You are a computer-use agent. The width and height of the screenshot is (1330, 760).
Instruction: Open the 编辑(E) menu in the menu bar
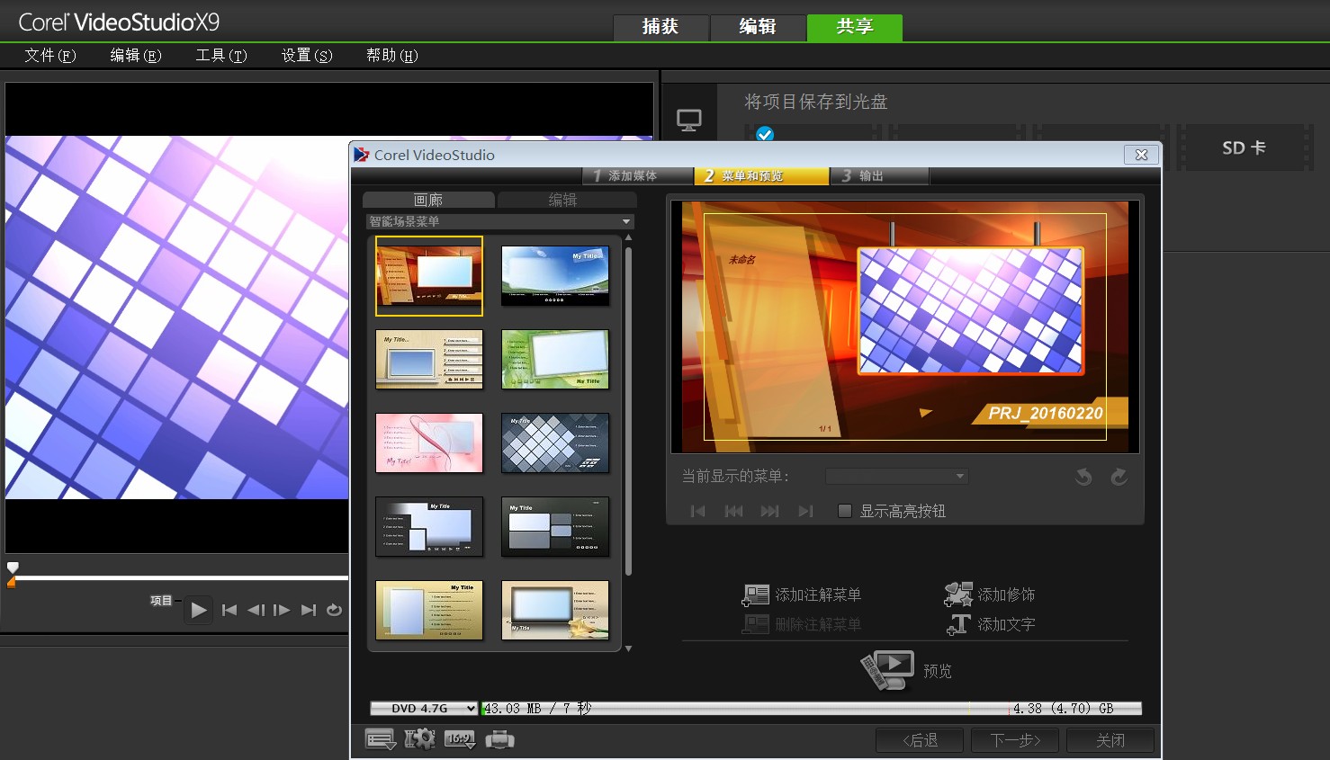coord(136,56)
